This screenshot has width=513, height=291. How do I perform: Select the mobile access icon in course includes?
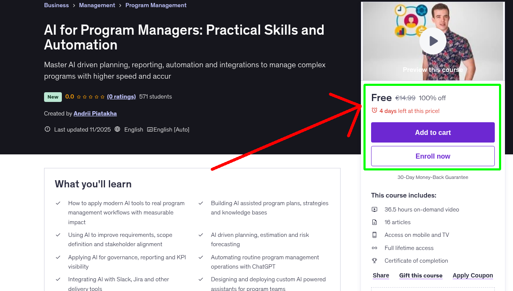(x=374, y=235)
